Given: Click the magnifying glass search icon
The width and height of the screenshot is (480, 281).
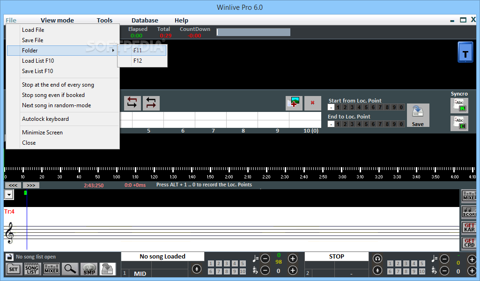Looking at the screenshot, I should point(70,269).
